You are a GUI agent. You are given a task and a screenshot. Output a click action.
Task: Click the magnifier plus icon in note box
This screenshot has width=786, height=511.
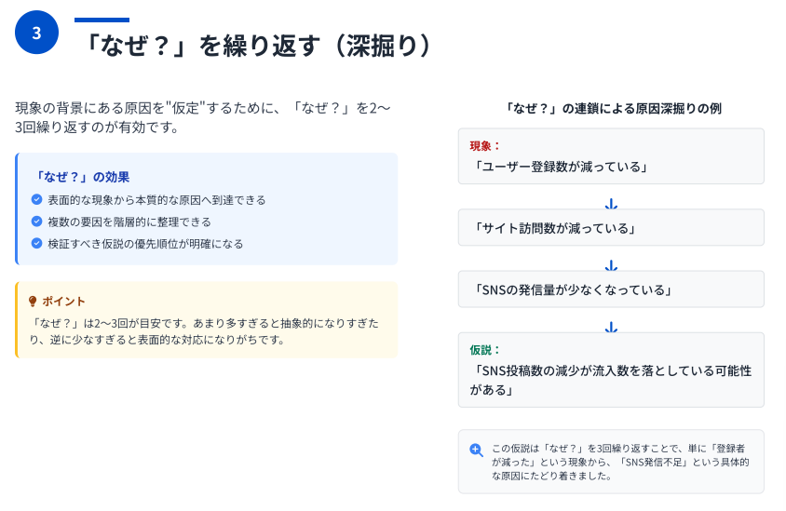pyautogui.click(x=476, y=450)
